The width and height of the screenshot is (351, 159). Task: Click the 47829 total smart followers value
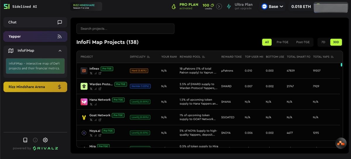291,71
